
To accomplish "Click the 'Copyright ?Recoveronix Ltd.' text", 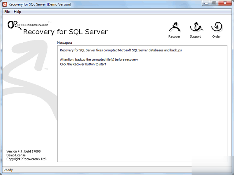I will tap(26, 159).
